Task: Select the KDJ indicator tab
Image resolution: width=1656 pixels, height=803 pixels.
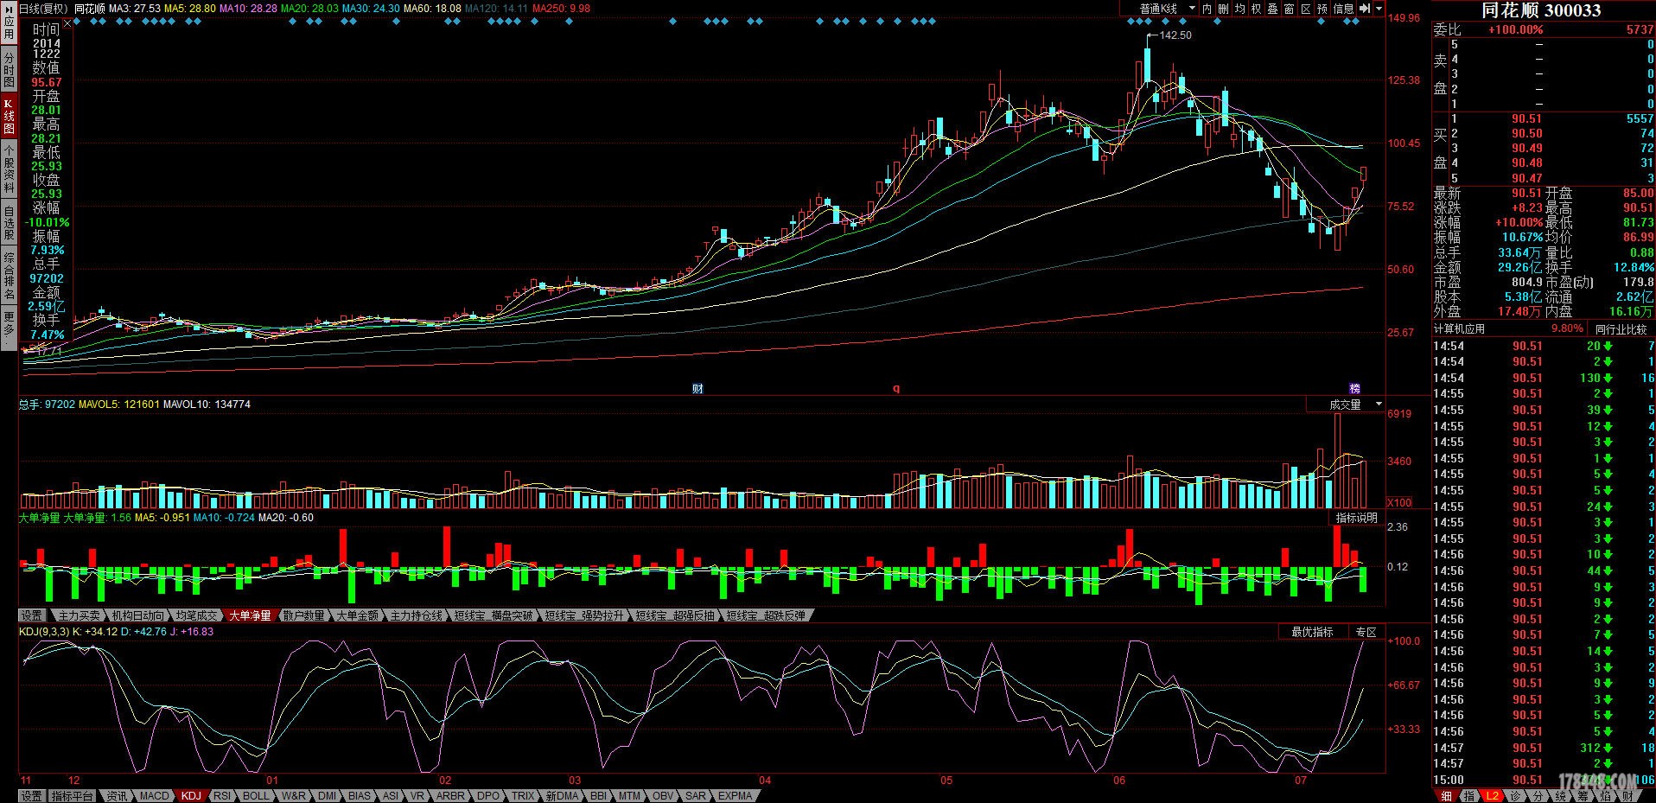Action: (191, 796)
